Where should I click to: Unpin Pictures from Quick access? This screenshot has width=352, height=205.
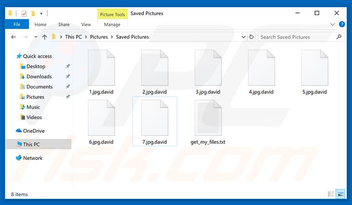coord(68,96)
